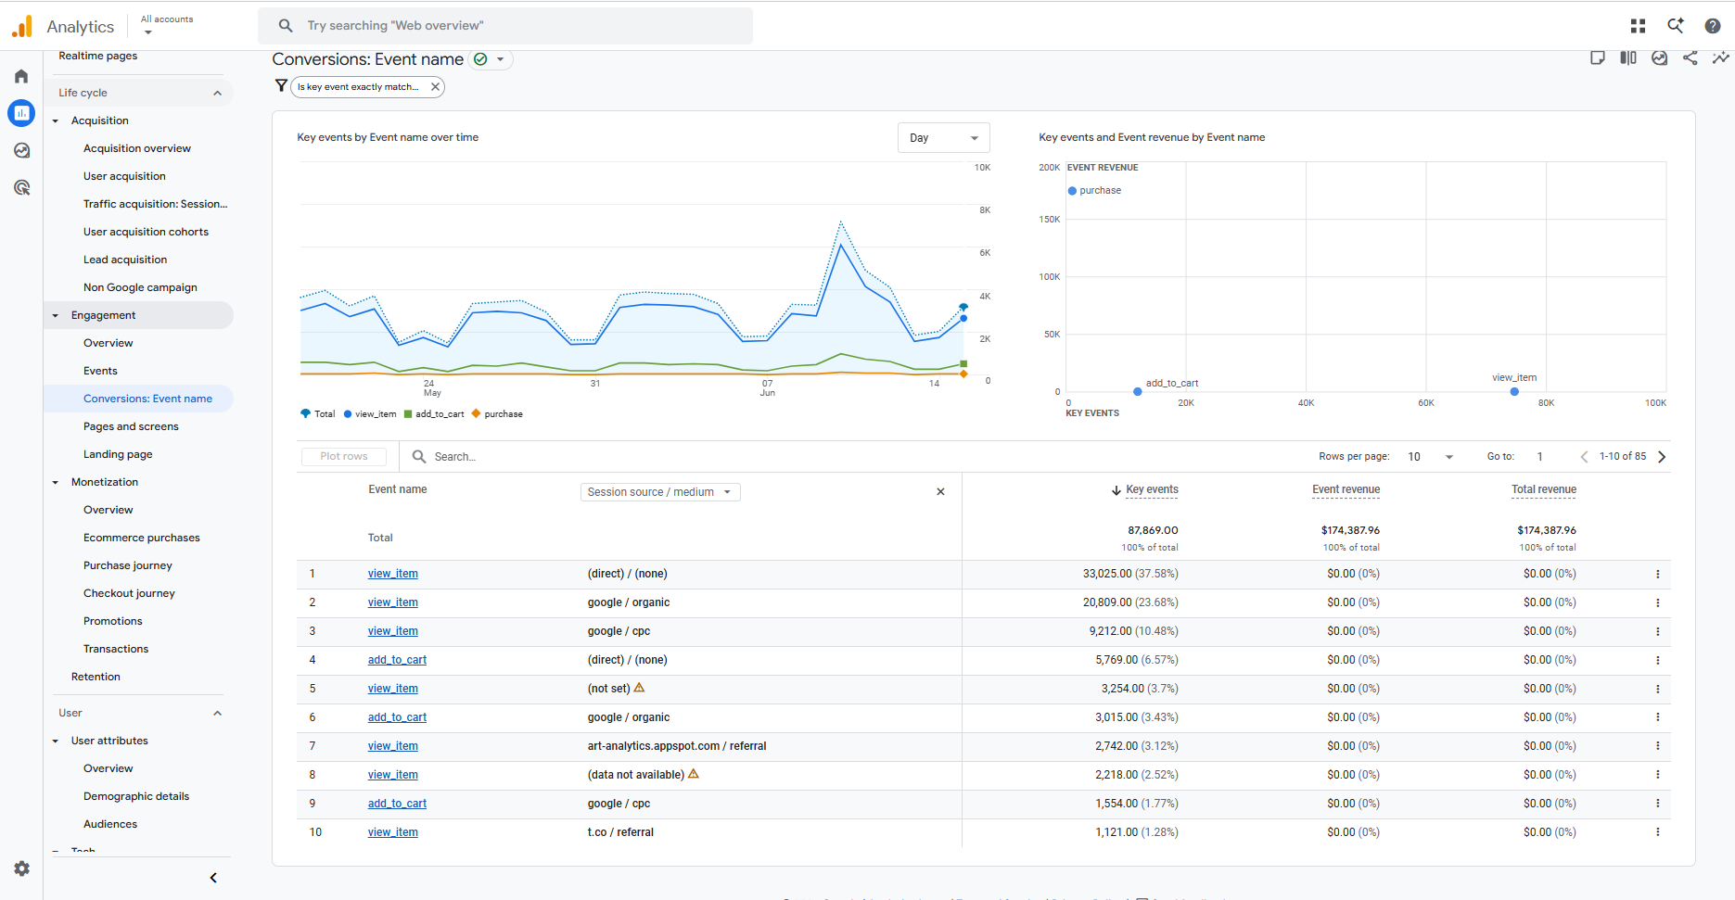Remove the secondary dimension with X

pyautogui.click(x=940, y=491)
